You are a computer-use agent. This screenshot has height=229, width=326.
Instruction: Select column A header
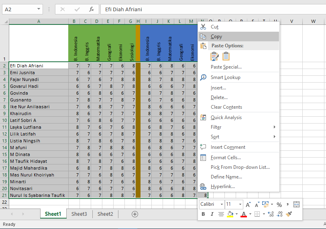point(39,21)
